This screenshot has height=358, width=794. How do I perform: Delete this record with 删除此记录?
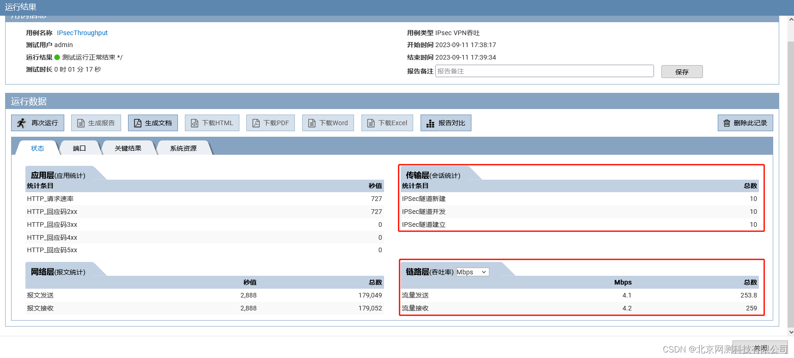745,123
